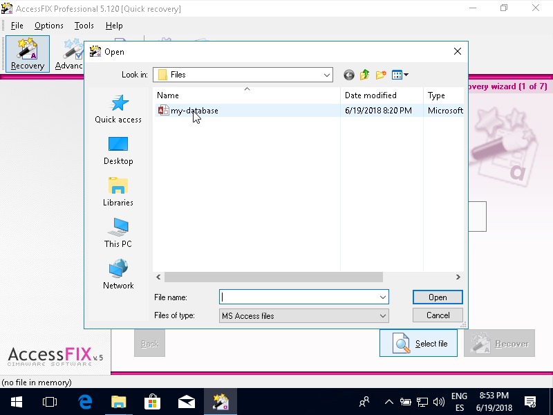This screenshot has width=553, height=415.
Task: Open Libraries in places bar
Action: point(118,192)
